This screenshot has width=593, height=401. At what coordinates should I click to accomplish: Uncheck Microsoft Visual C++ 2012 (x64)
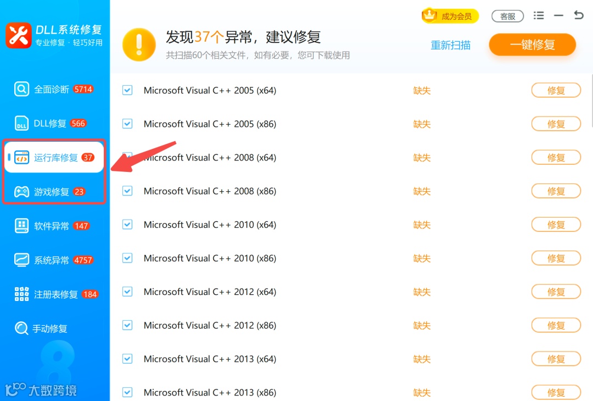[x=127, y=292]
